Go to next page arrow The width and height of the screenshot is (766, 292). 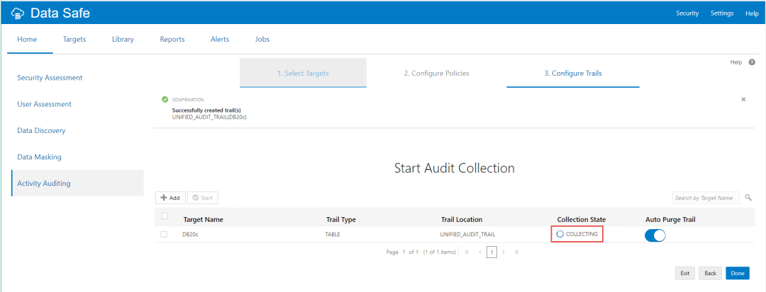[504, 252]
